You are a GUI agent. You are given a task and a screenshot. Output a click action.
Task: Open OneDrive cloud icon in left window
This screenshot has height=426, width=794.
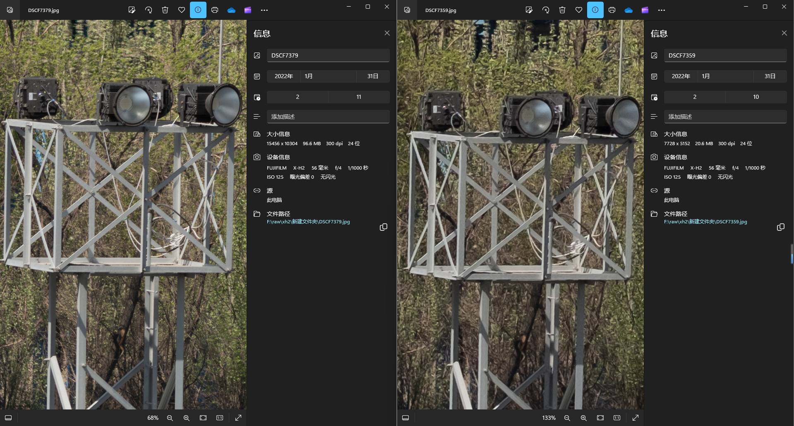231,10
